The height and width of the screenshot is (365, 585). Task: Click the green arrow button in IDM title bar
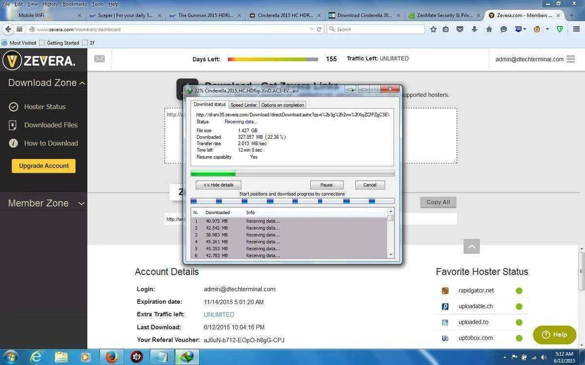click(351, 90)
